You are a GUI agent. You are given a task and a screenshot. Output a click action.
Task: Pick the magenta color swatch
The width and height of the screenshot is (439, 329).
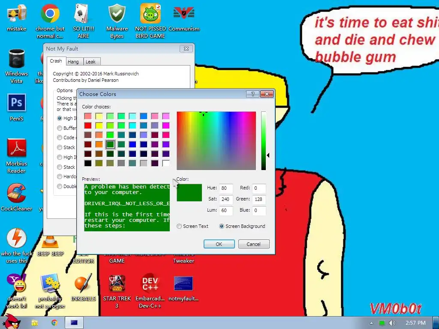(x=166, y=126)
